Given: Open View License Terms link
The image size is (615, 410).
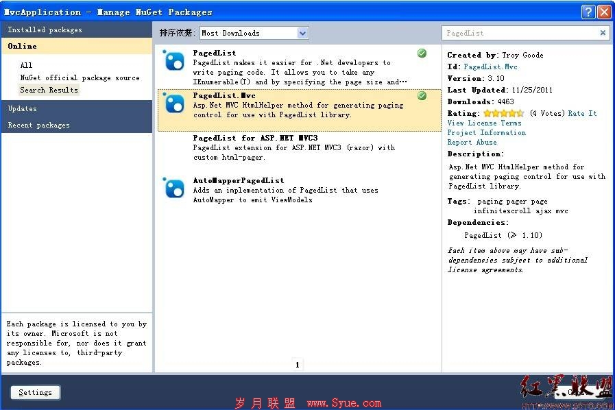Looking at the screenshot, I should tap(485, 123).
